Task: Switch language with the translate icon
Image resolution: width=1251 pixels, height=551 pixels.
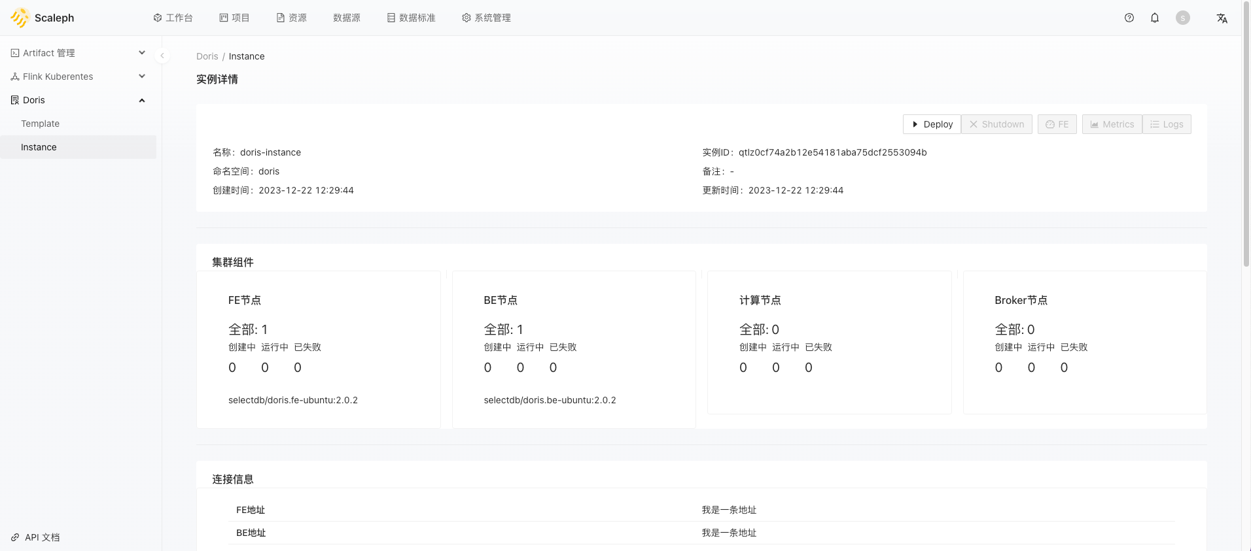Action: point(1222,18)
